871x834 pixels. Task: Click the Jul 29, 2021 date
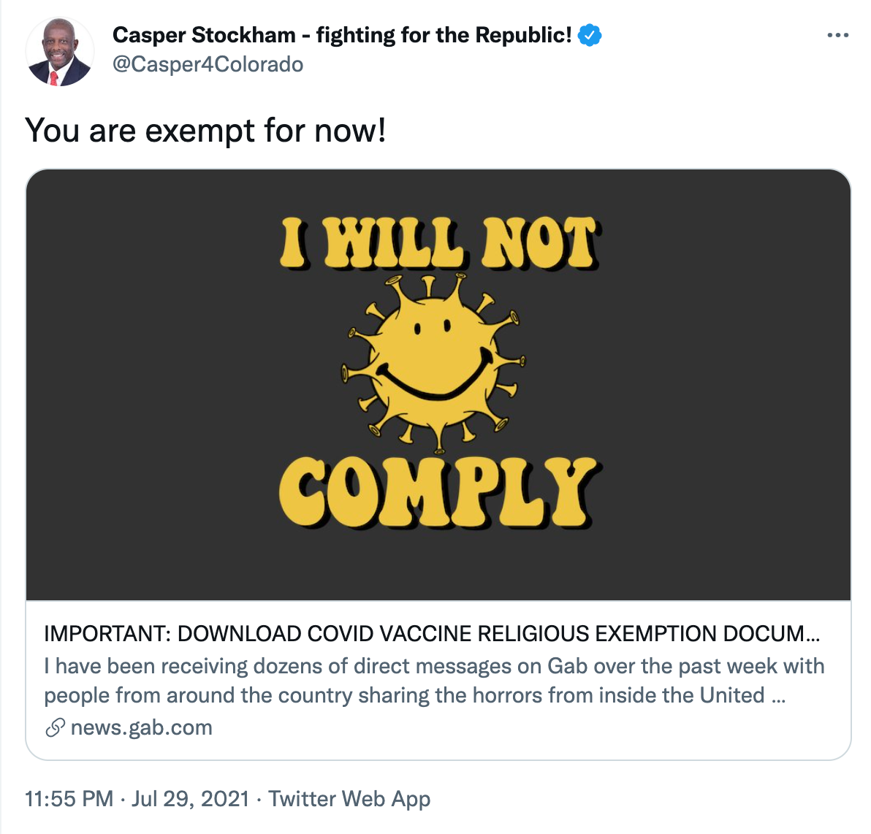pyautogui.click(x=191, y=798)
